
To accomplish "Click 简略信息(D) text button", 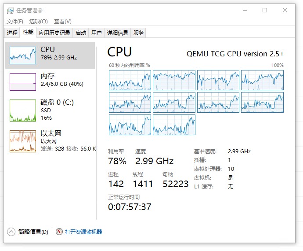I will tap(33, 232).
